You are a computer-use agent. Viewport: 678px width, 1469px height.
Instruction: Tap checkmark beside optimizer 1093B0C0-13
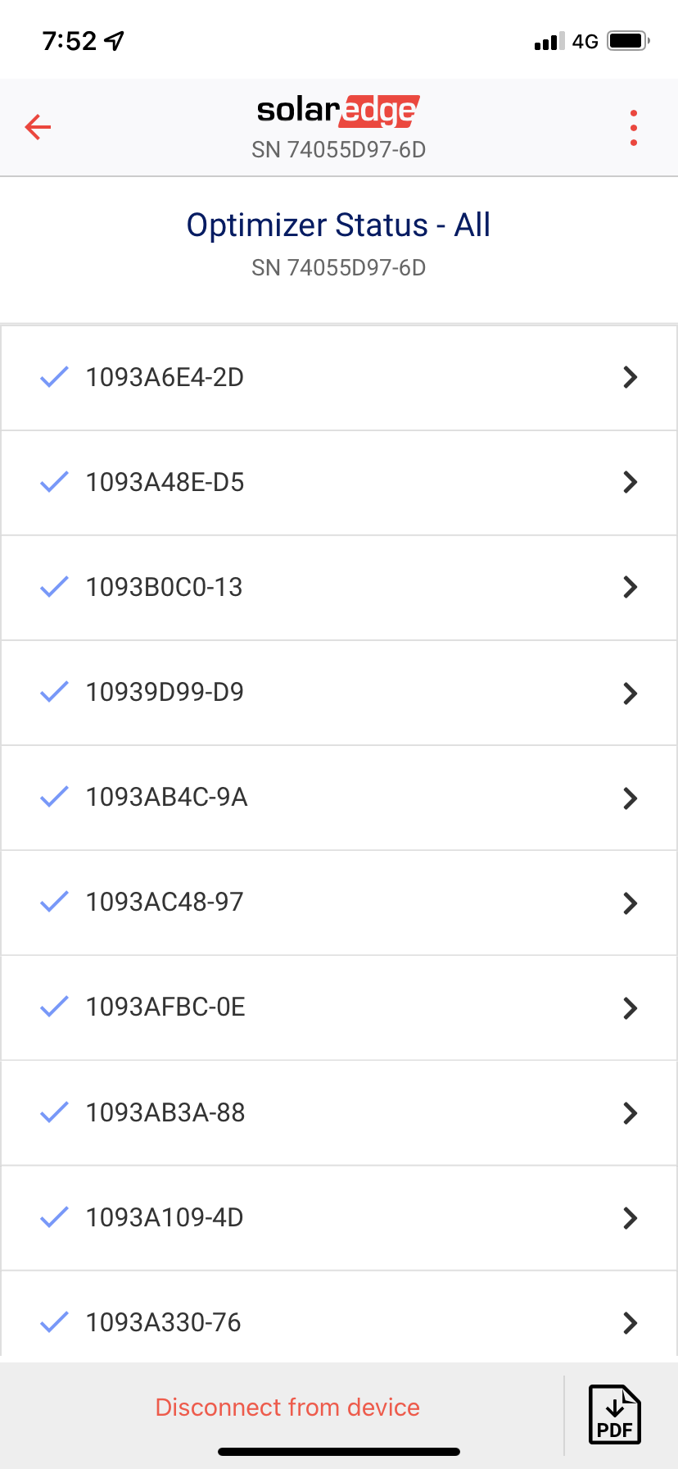pos(54,587)
